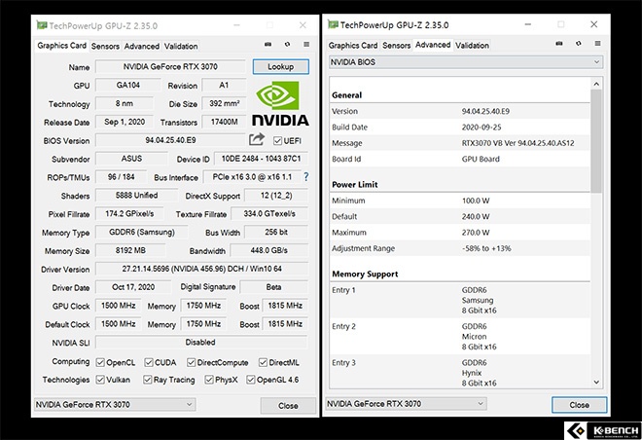
Task: Click GPU-Z app icon in left title bar
Action: coord(42,25)
